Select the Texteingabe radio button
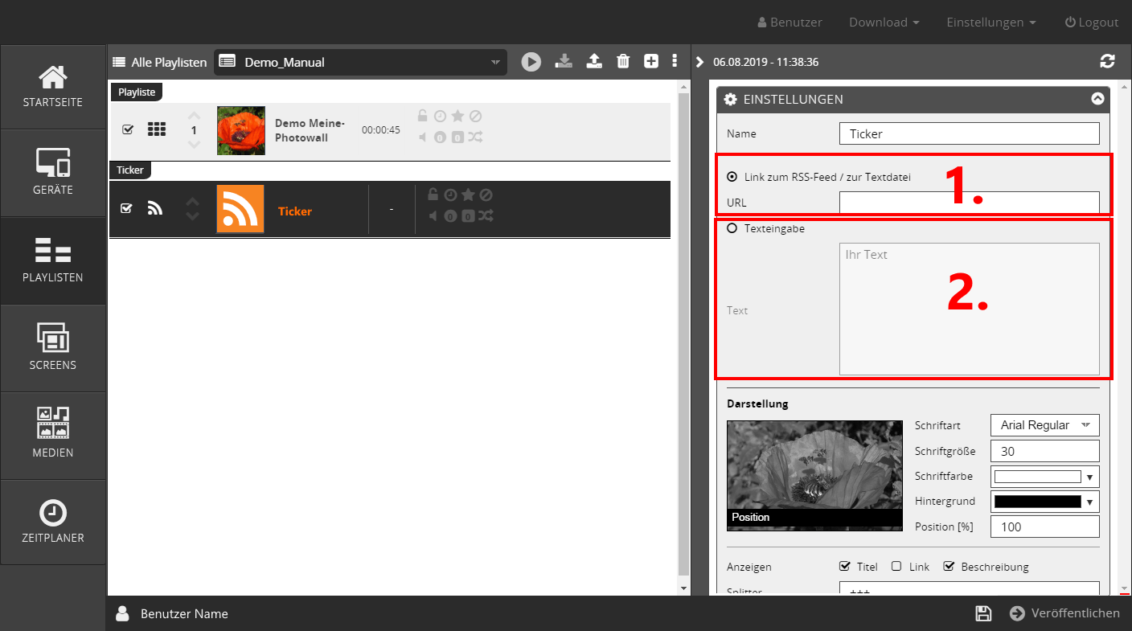The width and height of the screenshot is (1132, 631). point(732,228)
